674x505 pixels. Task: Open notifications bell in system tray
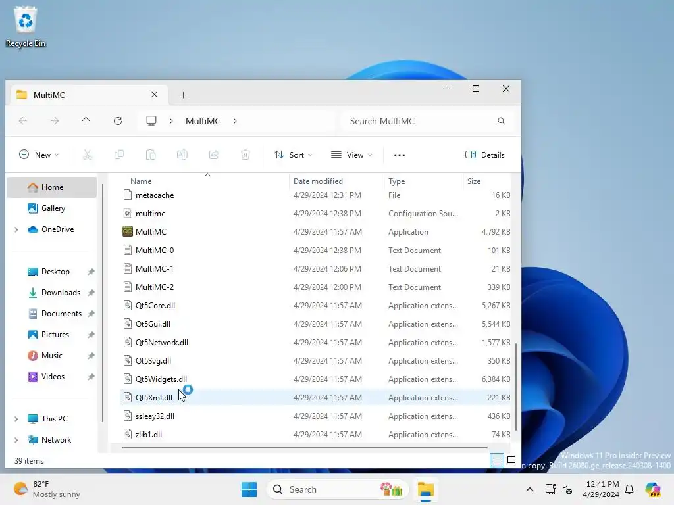tap(629, 489)
